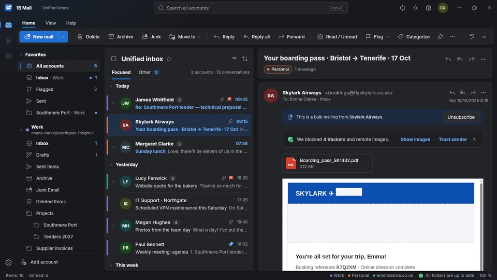The height and width of the screenshot is (280, 497).
Task: Open the Margaret Clarke Sunday lunch email
Action: (179, 148)
